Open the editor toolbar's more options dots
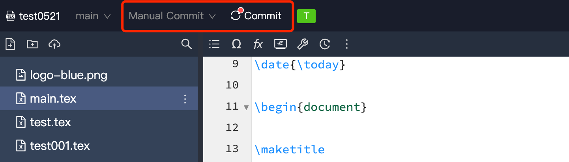This screenshot has width=569, height=162. (347, 44)
